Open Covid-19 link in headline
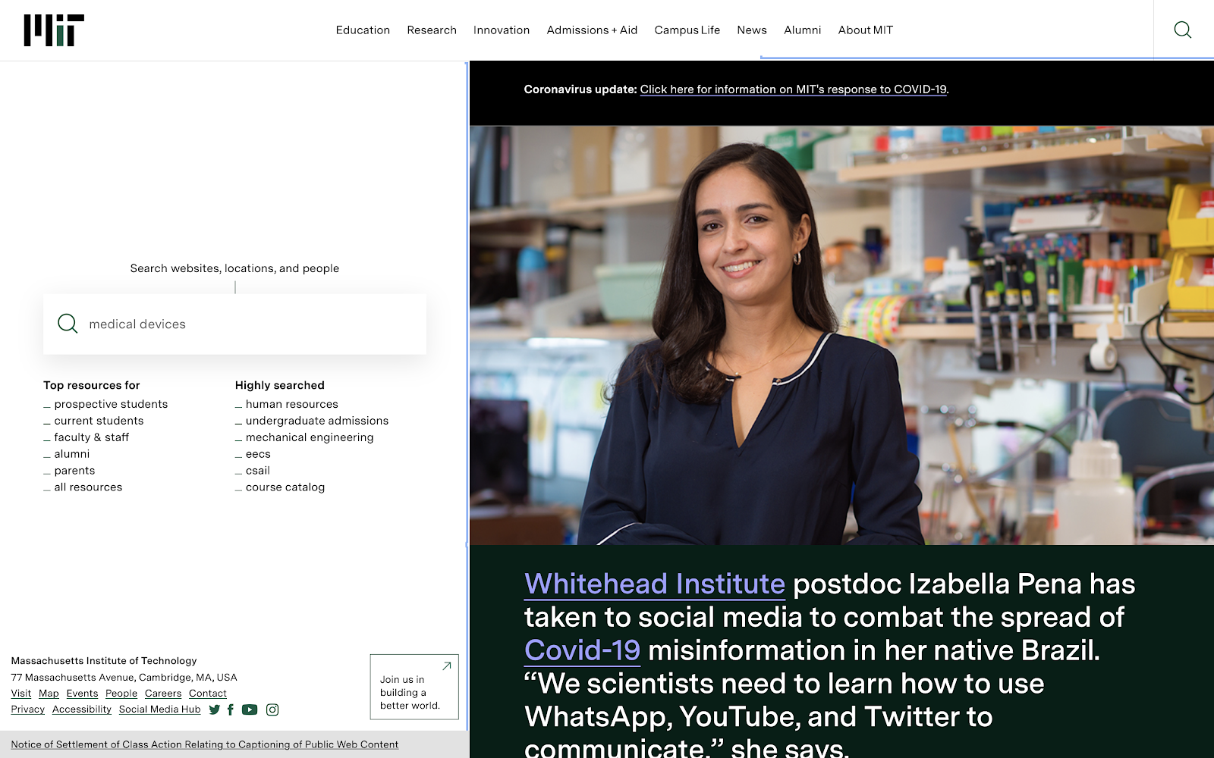Image resolution: width=1214 pixels, height=758 pixels. click(x=582, y=650)
